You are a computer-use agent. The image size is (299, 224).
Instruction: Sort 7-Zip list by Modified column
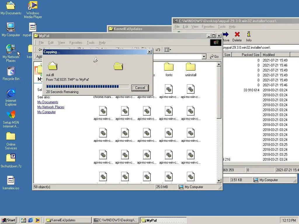coord(275,55)
